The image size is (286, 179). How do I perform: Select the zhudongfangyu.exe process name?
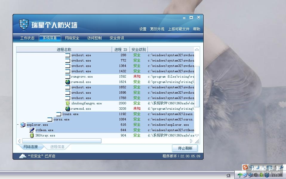pyautogui.click(x=87, y=103)
